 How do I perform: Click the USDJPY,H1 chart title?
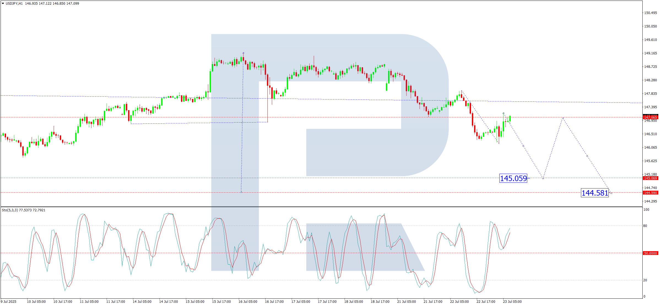(14, 4)
